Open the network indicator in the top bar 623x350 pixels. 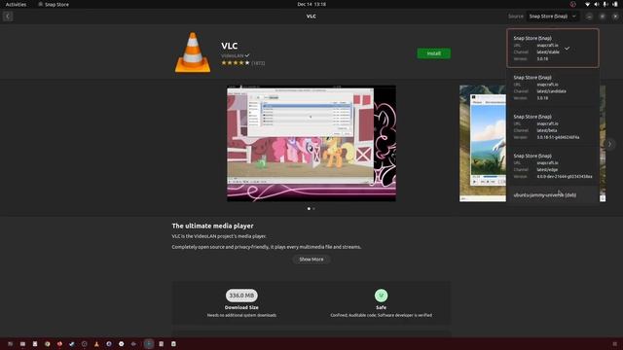tap(587, 4)
